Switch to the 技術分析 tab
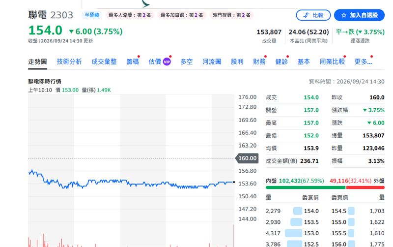 click(x=69, y=62)
